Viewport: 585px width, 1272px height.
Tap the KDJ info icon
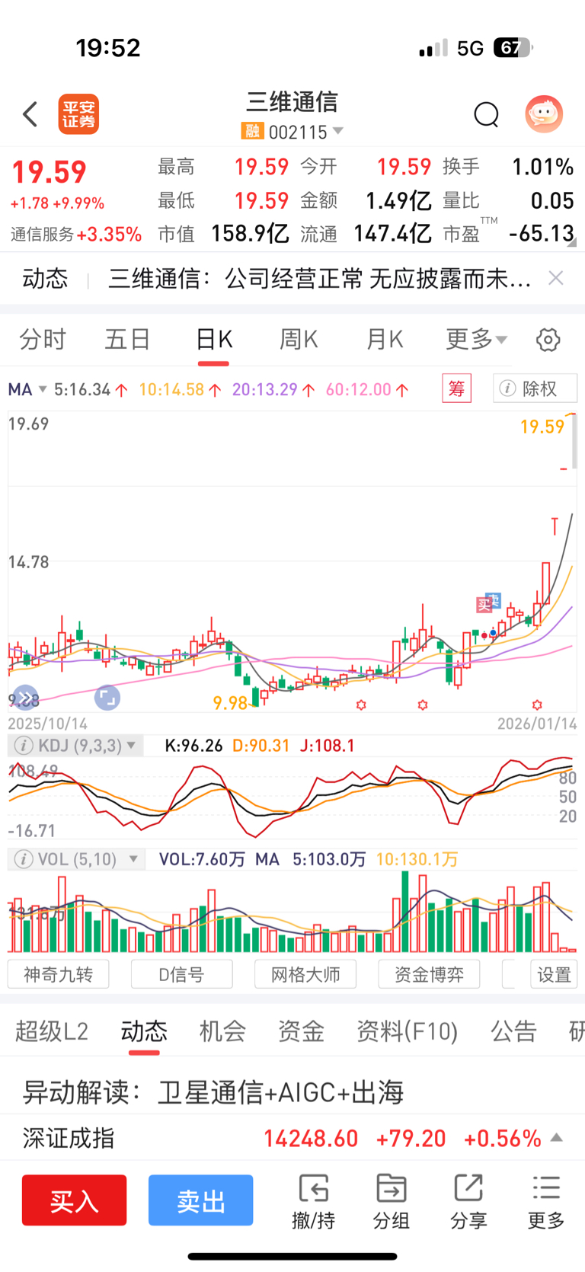coord(24,746)
